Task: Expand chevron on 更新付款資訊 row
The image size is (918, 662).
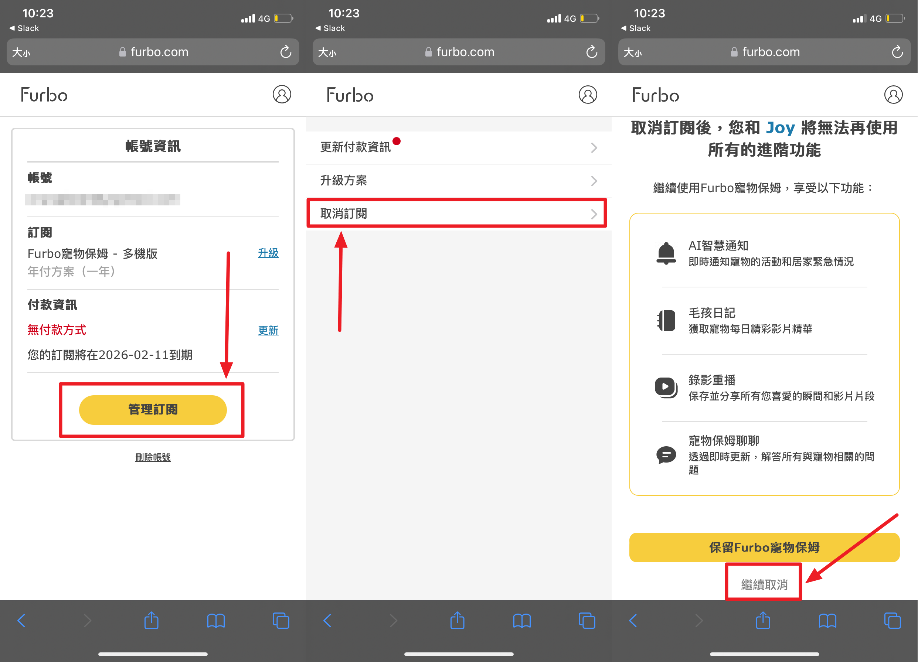Action: (594, 148)
